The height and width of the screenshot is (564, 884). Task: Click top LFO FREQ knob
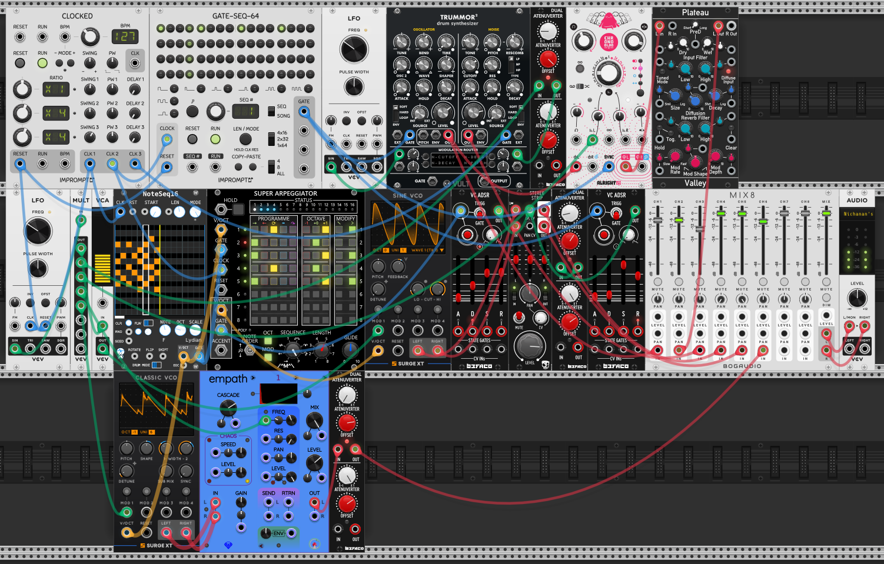pos(354,49)
